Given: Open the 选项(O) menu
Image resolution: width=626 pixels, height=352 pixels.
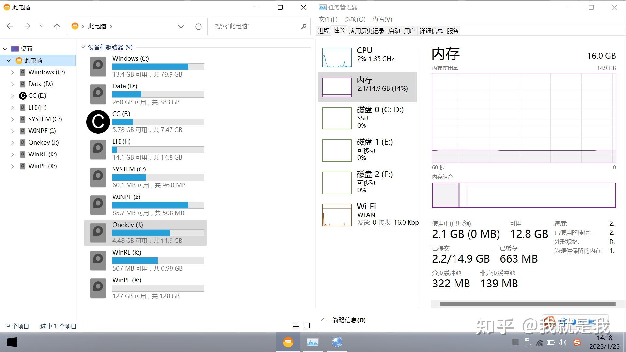Looking at the screenshot, I should point(355,19).
